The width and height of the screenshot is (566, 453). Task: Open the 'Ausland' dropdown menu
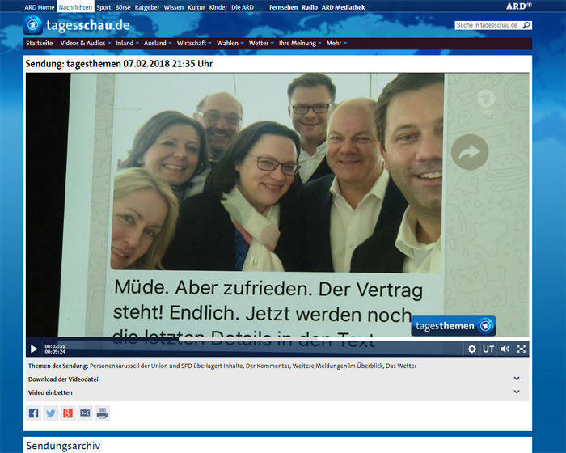tap(158, 43)
